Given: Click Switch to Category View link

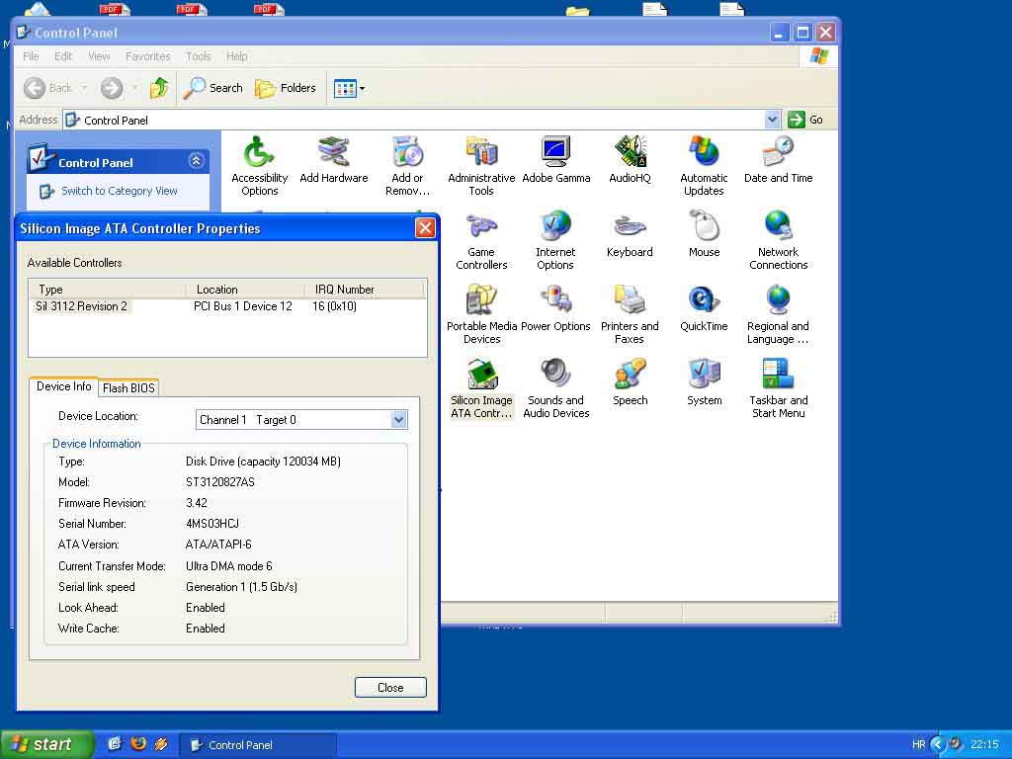Looking at the screenshot, I should click(119, 191).
